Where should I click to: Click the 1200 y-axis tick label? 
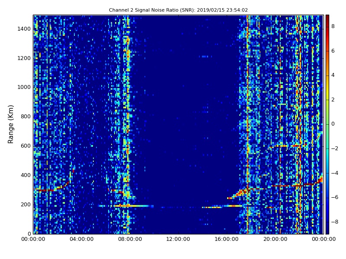click(x=24, y=58)
